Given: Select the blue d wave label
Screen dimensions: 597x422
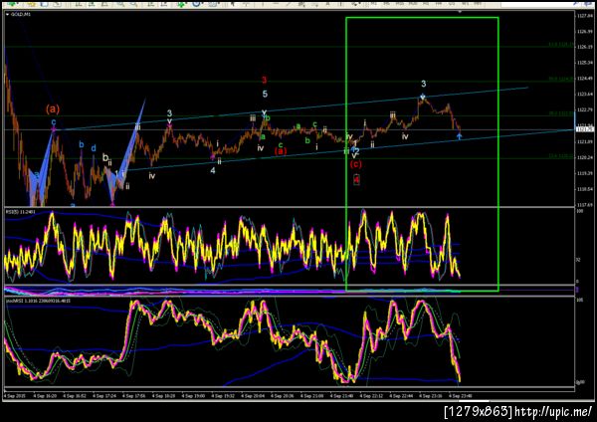Looking at the screenshot, I should 94,148.
